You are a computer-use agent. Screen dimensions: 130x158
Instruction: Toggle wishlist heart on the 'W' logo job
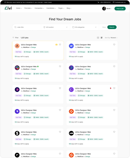pyautogui.click(x=114, y=45)
